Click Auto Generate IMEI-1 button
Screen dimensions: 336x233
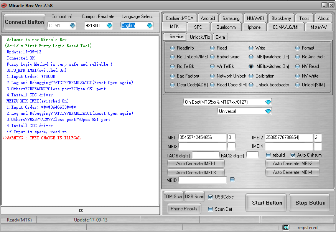tap(196, 164)
